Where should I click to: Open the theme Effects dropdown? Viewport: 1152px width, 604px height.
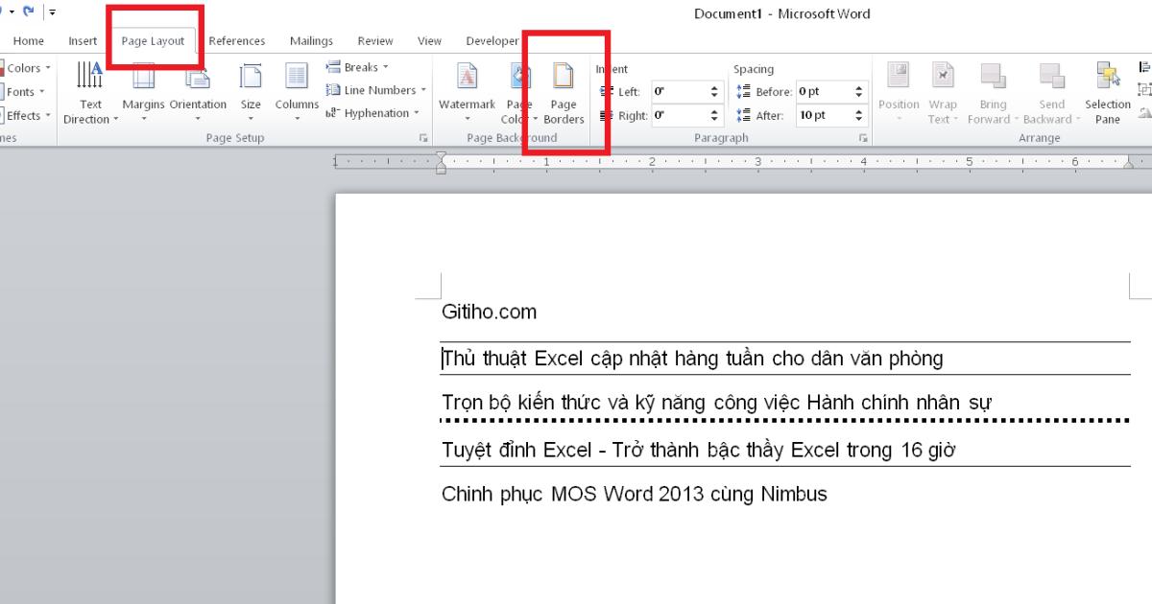25,115
